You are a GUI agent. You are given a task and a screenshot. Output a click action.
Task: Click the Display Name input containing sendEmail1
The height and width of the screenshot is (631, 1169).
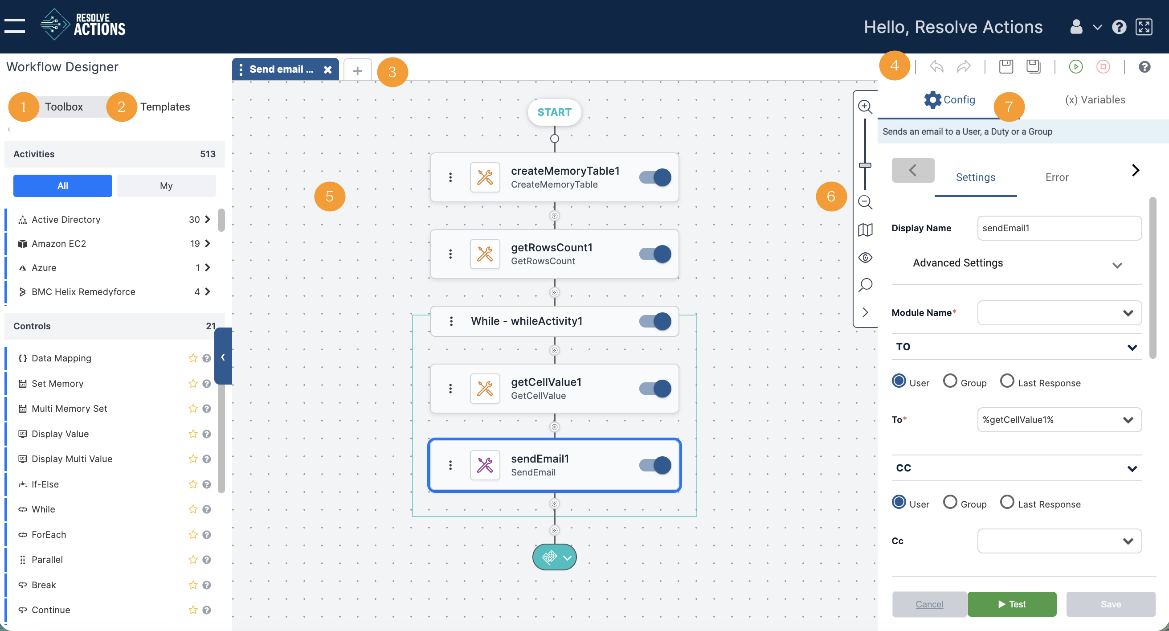1059,228
